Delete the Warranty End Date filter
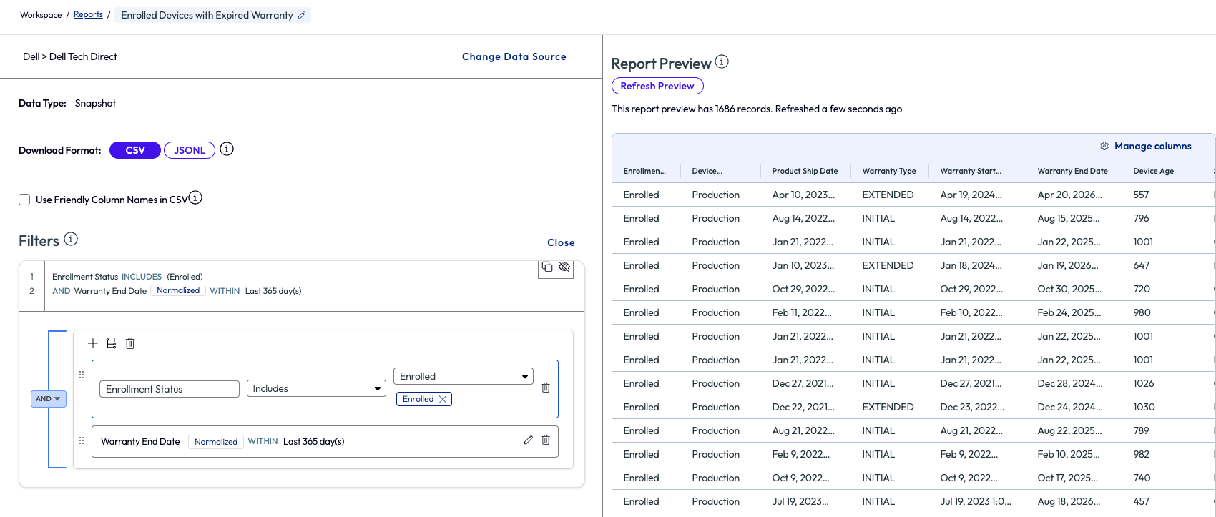The width and height of the screenshot is (1216, 517). pyautogui.click(x=546, y=440)
